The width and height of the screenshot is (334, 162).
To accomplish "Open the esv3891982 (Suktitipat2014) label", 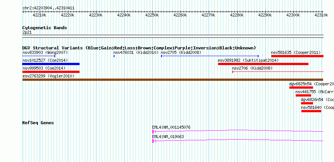I will pos(248,60).
